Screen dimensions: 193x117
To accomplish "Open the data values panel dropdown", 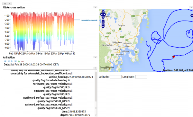I will coord(95,68).
